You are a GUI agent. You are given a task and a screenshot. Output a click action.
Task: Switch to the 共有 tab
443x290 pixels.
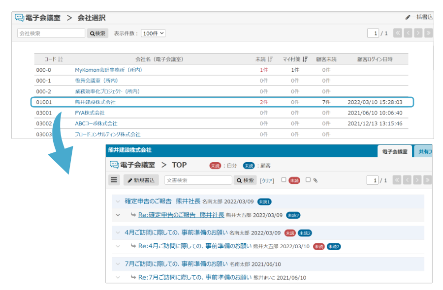(x=424, y=152)
